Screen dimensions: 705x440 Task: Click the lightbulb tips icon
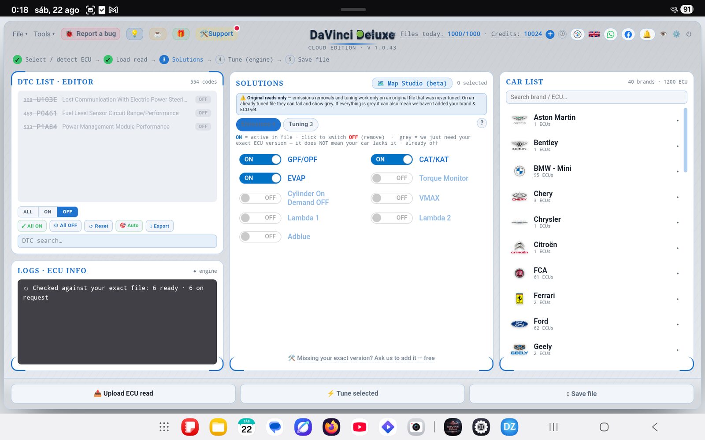[x=134, y=34]
